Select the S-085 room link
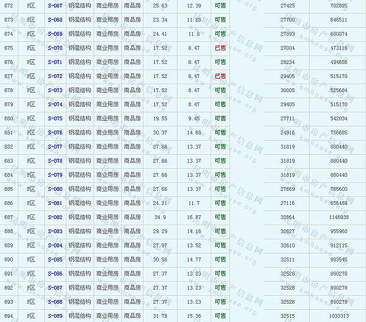Viewport: 366px width, 322px height. pos(55,260)
